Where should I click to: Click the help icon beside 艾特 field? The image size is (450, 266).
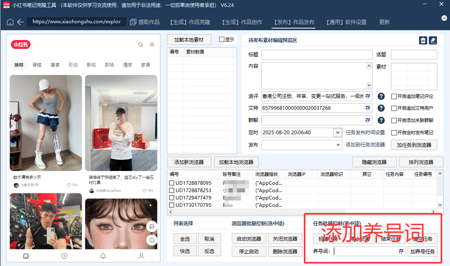381,108
